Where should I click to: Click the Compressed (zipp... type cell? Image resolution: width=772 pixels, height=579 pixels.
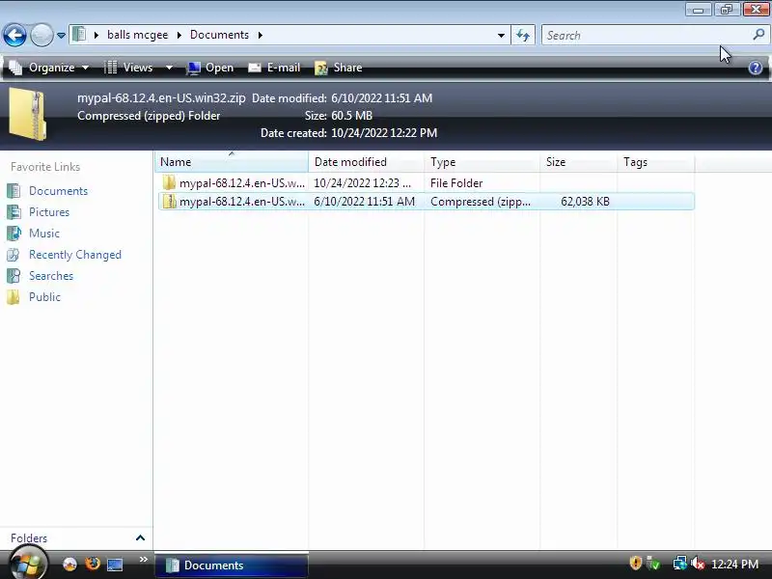tap(481, 202)
